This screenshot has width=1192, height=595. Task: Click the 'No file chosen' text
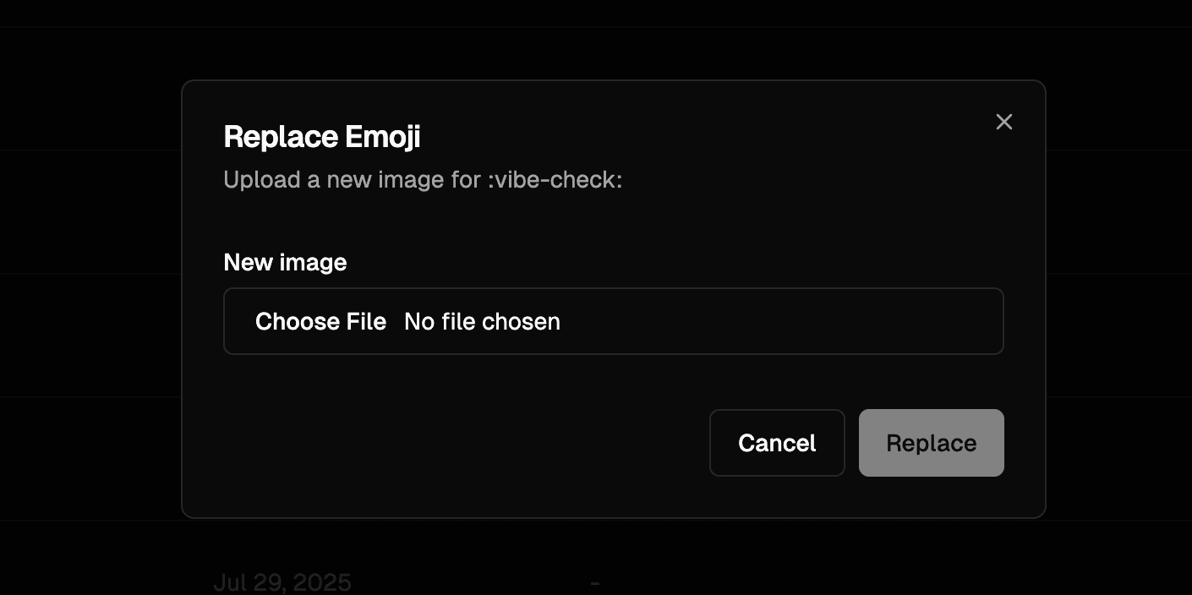(482, 322)
